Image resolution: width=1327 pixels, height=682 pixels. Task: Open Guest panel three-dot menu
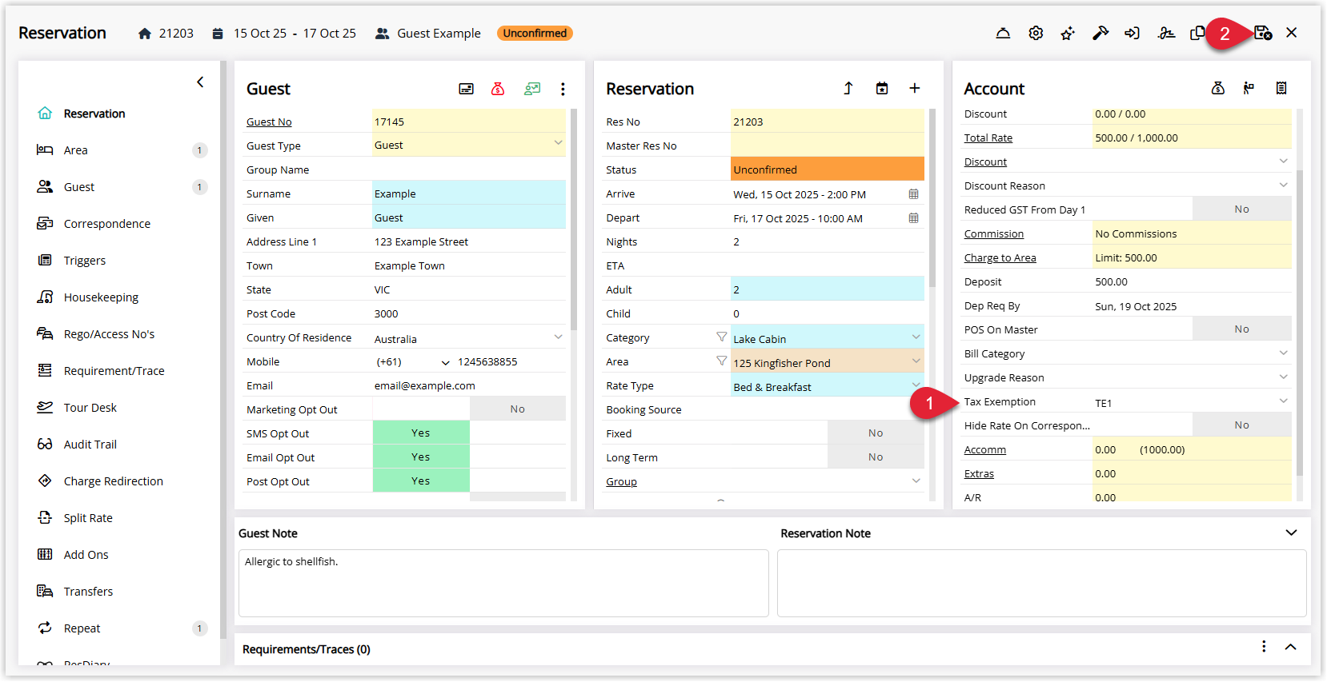coord(563,89)
